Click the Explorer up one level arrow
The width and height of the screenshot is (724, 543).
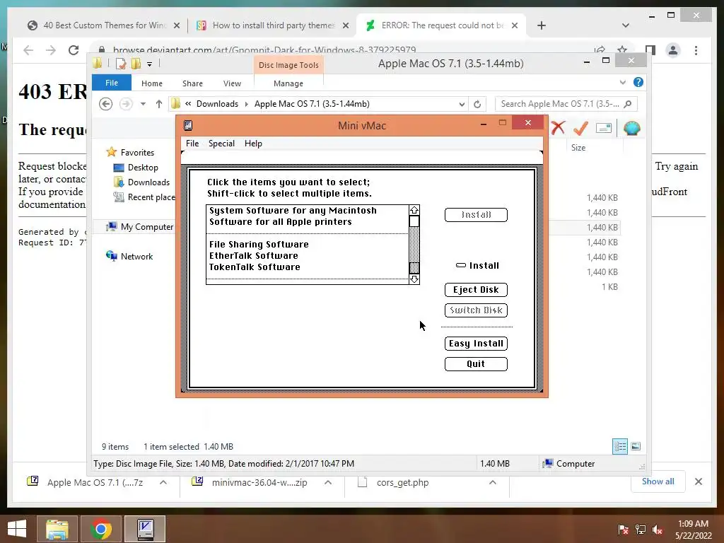point(159,104)
